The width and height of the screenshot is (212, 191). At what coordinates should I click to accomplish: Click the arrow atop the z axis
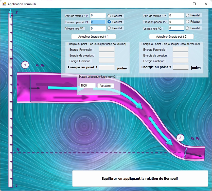[x=10, y=13]
